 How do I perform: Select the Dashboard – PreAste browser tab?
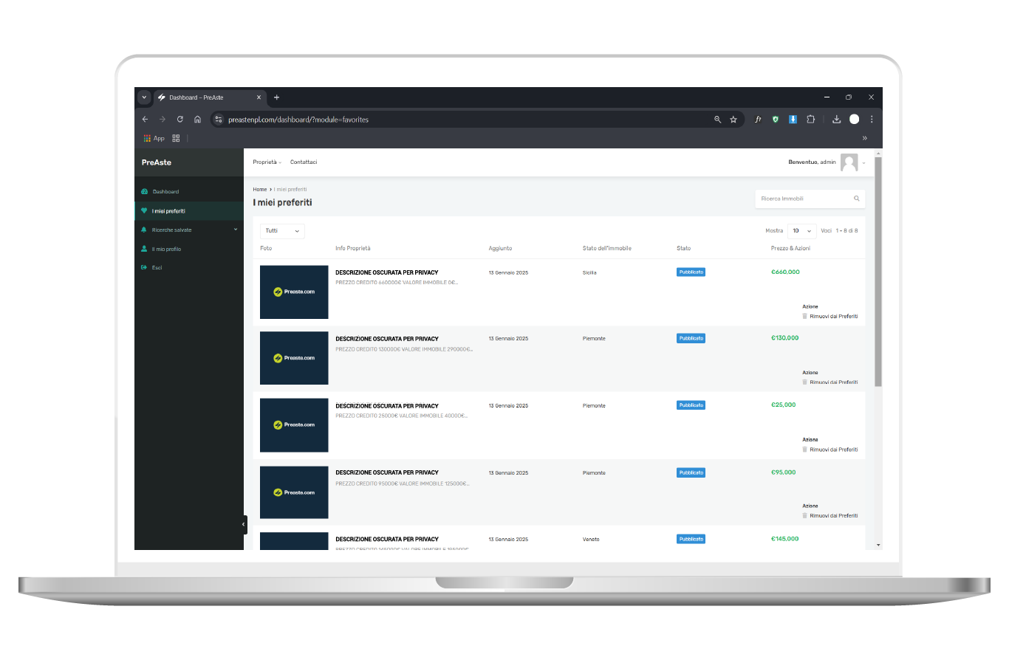click(209, 97)
